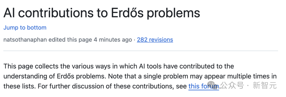Click the word 'problems' in the title

[173, 13]
